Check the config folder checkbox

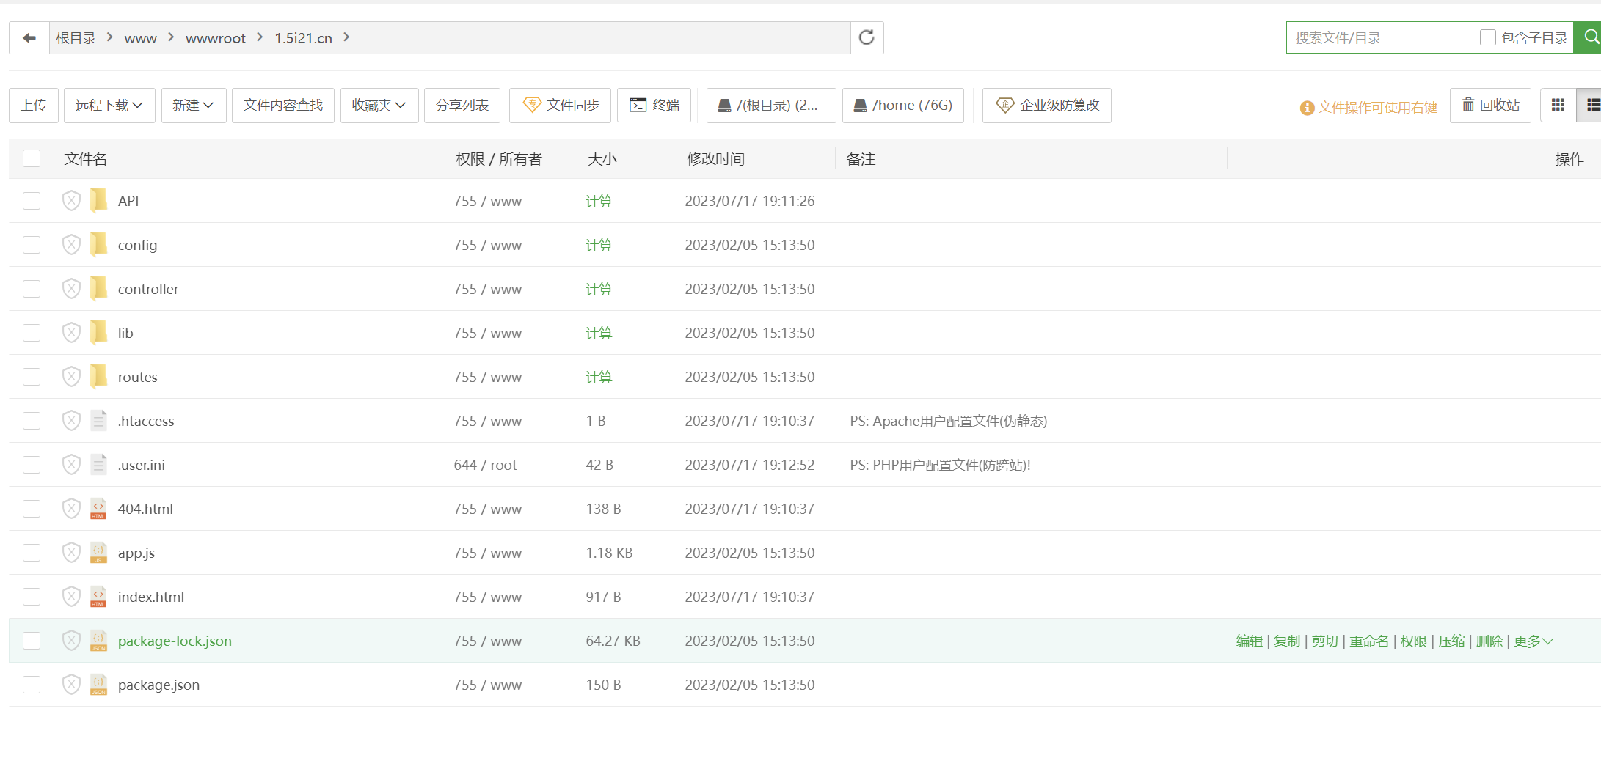point(32,245)
